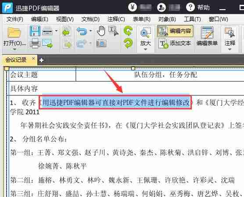Click the user account icon

tap(161, 7)
